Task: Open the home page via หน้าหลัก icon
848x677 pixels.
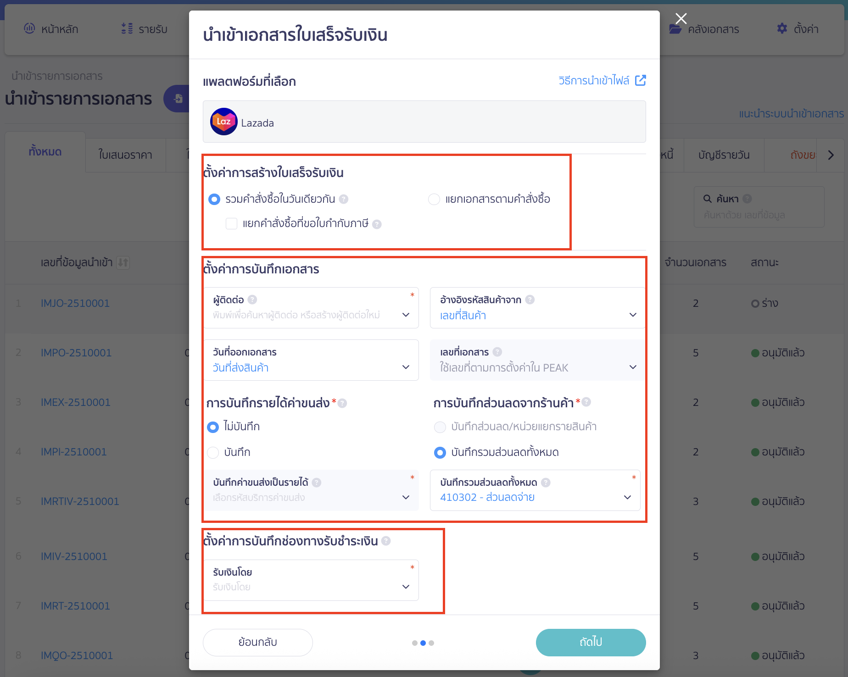Action: pyautogui.click(x=29, y=29)
